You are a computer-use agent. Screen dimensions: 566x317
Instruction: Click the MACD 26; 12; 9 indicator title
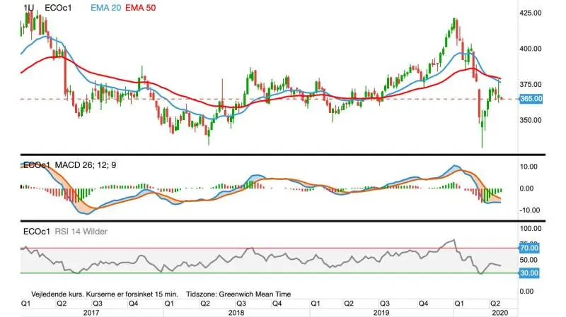coord(85,165)
